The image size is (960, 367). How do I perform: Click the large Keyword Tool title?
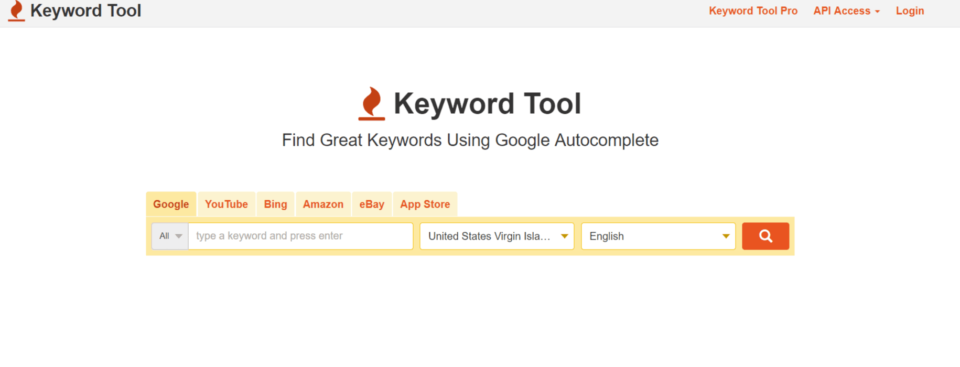[487, 103]
